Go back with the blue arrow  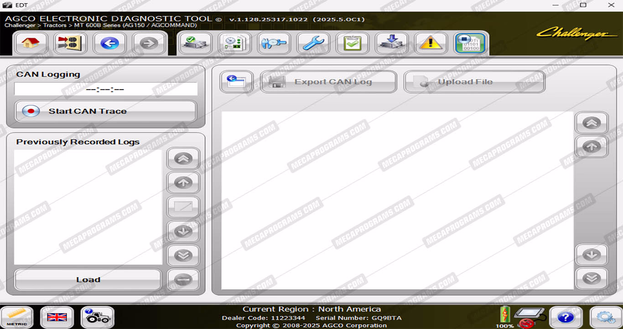tap(109, 43)
